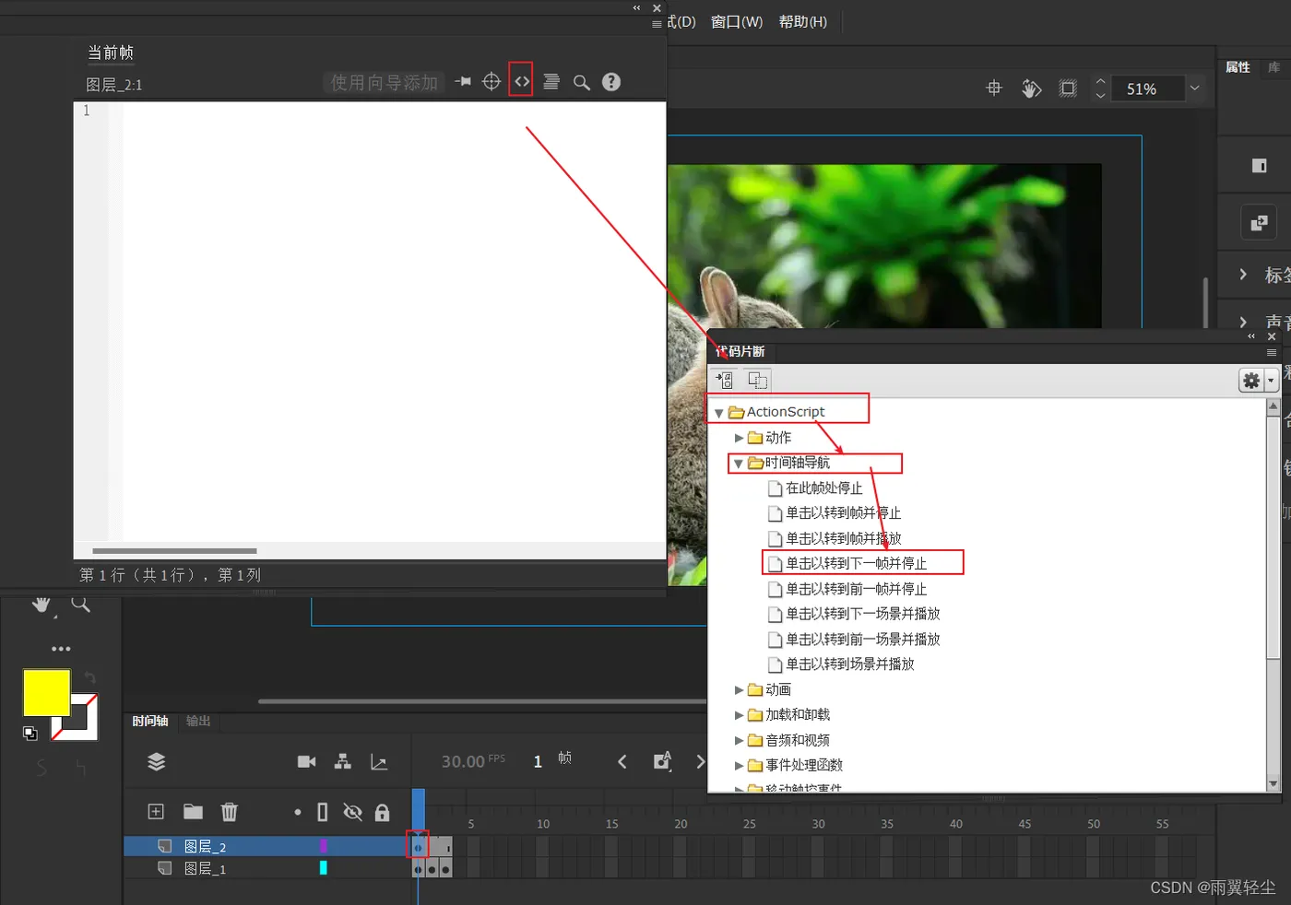Switch to the 输出 tab
The width and height of the screenshot is (1291, 905).
tap(198, 722)
